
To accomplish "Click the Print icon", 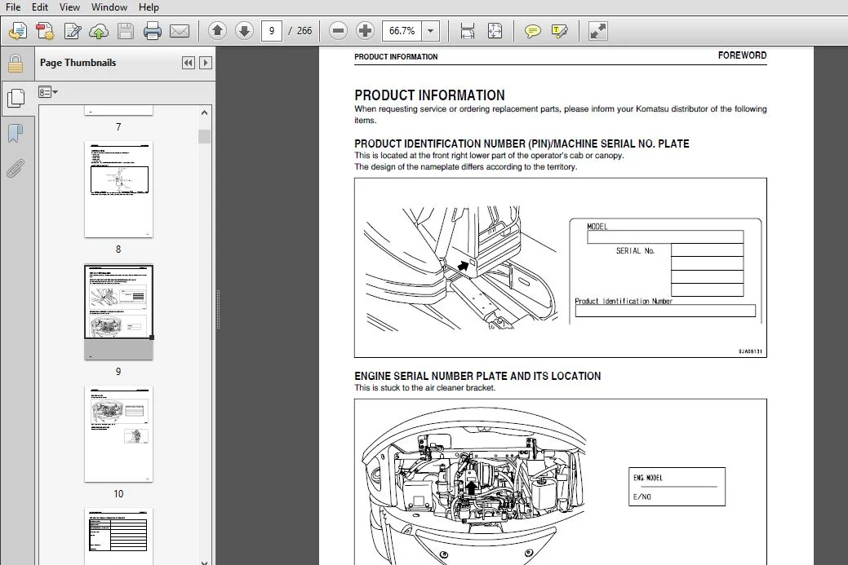I will [x=153, y=31].
